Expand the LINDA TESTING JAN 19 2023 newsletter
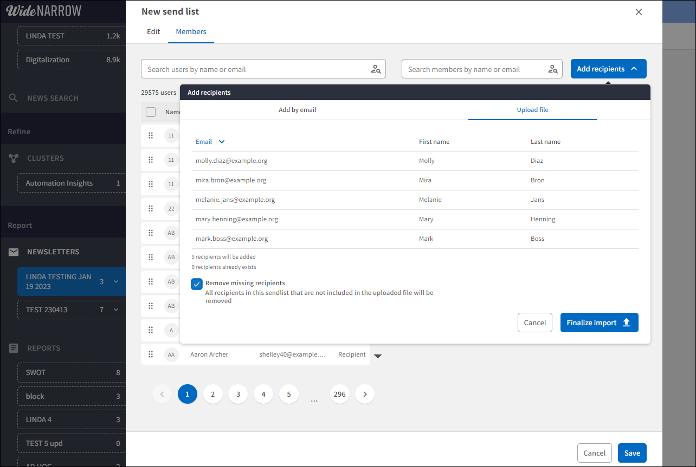The width and height of the screenshot is (696, 467). [x=117, y=281]
